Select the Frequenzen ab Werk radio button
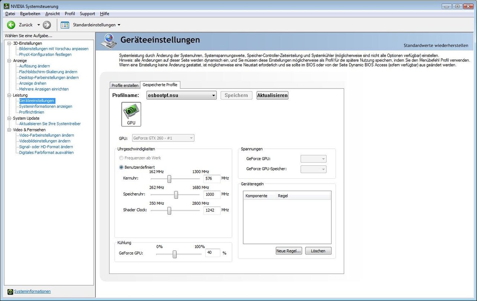Viewport: 477px width, 301px height. tap(121, 158)
